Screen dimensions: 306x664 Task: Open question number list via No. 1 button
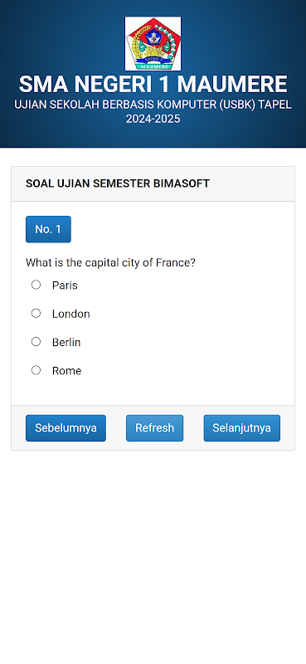pyautogui.click(x=48, y=229)
